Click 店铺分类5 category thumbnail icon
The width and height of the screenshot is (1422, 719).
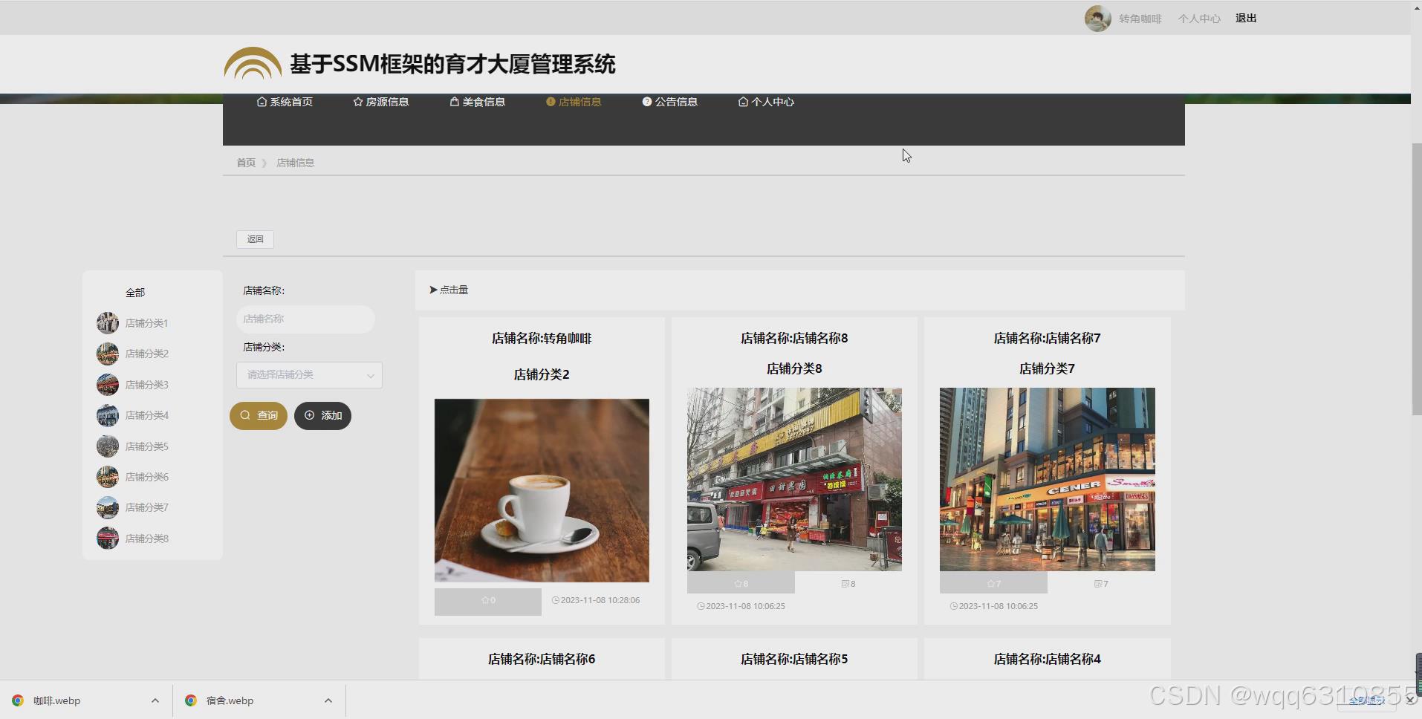click(108, 446)
